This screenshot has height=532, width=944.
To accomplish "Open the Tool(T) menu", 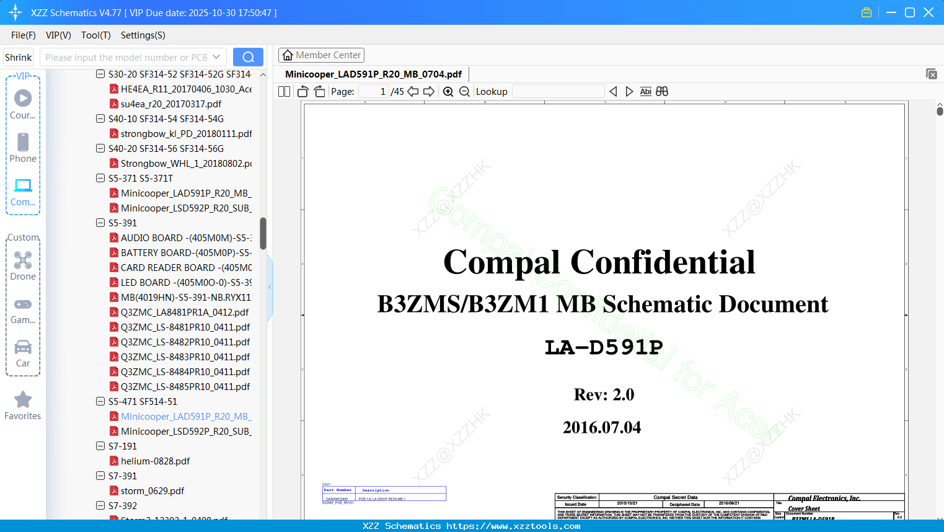I will 96,35.
